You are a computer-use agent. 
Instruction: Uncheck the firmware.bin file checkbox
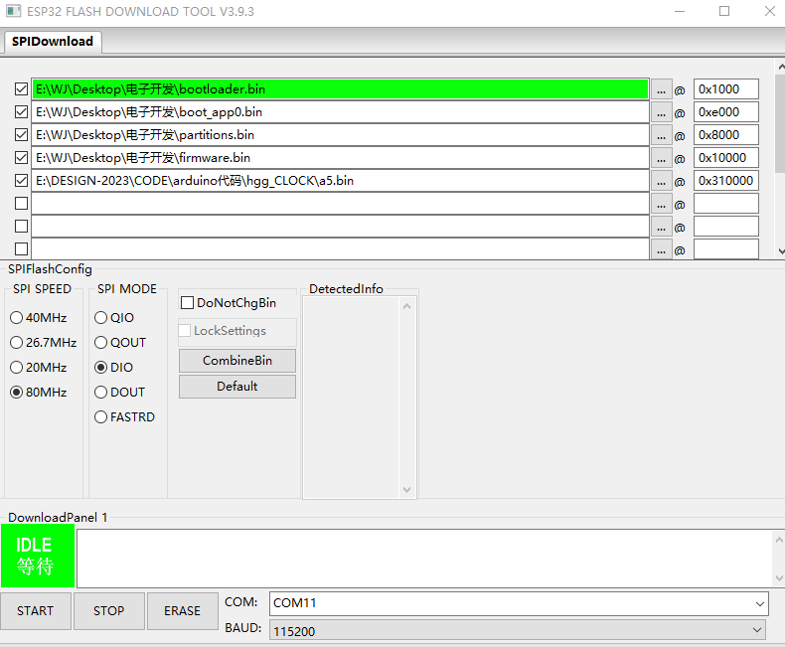point(21,158)
